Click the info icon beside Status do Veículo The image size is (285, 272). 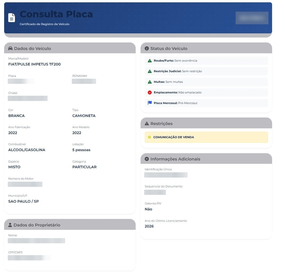click(147, 48)
